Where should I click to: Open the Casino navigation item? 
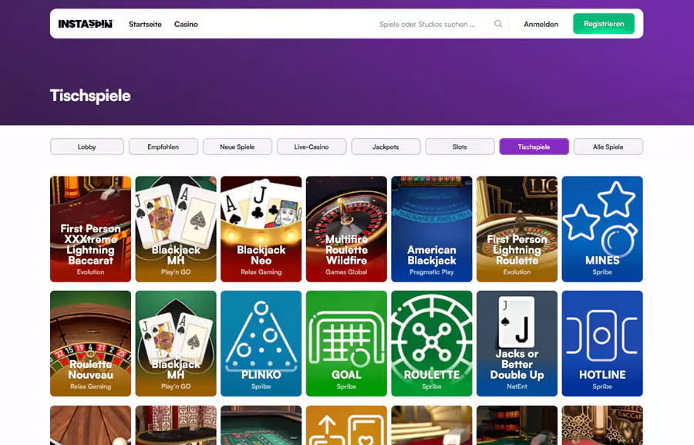186,24
